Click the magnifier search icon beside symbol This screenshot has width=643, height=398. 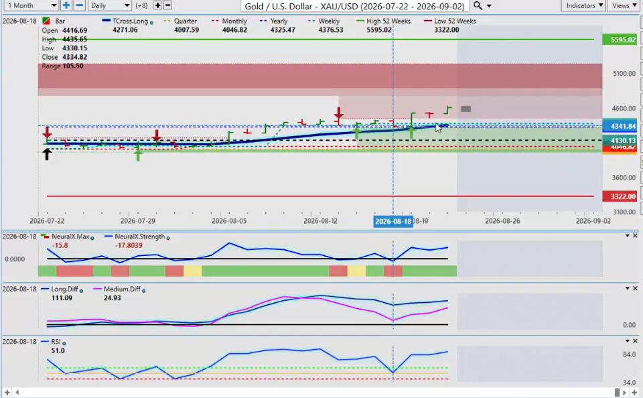tap(478, 6)
